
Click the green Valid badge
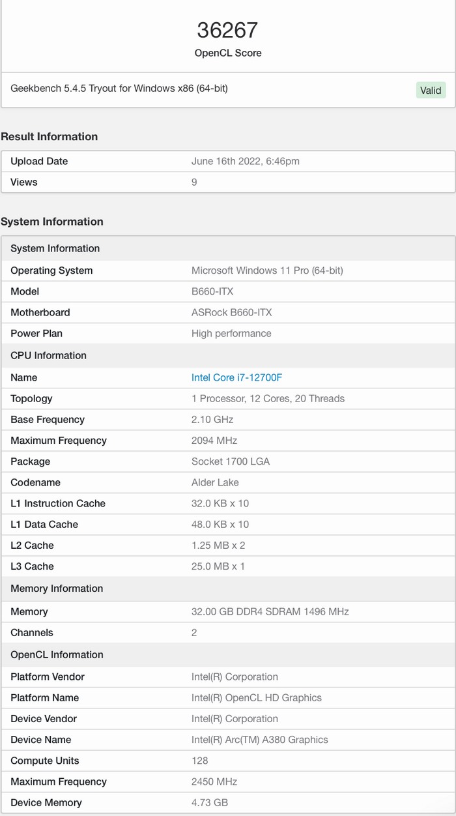coord(431,91)
